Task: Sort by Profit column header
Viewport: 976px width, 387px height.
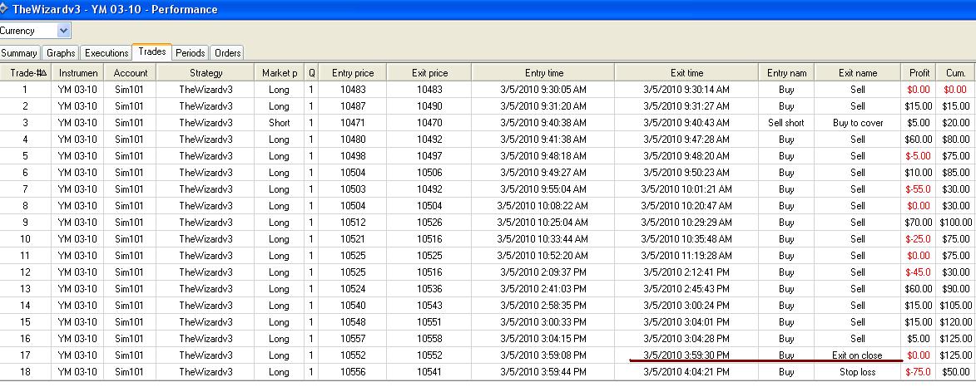Action: [919, 73]
